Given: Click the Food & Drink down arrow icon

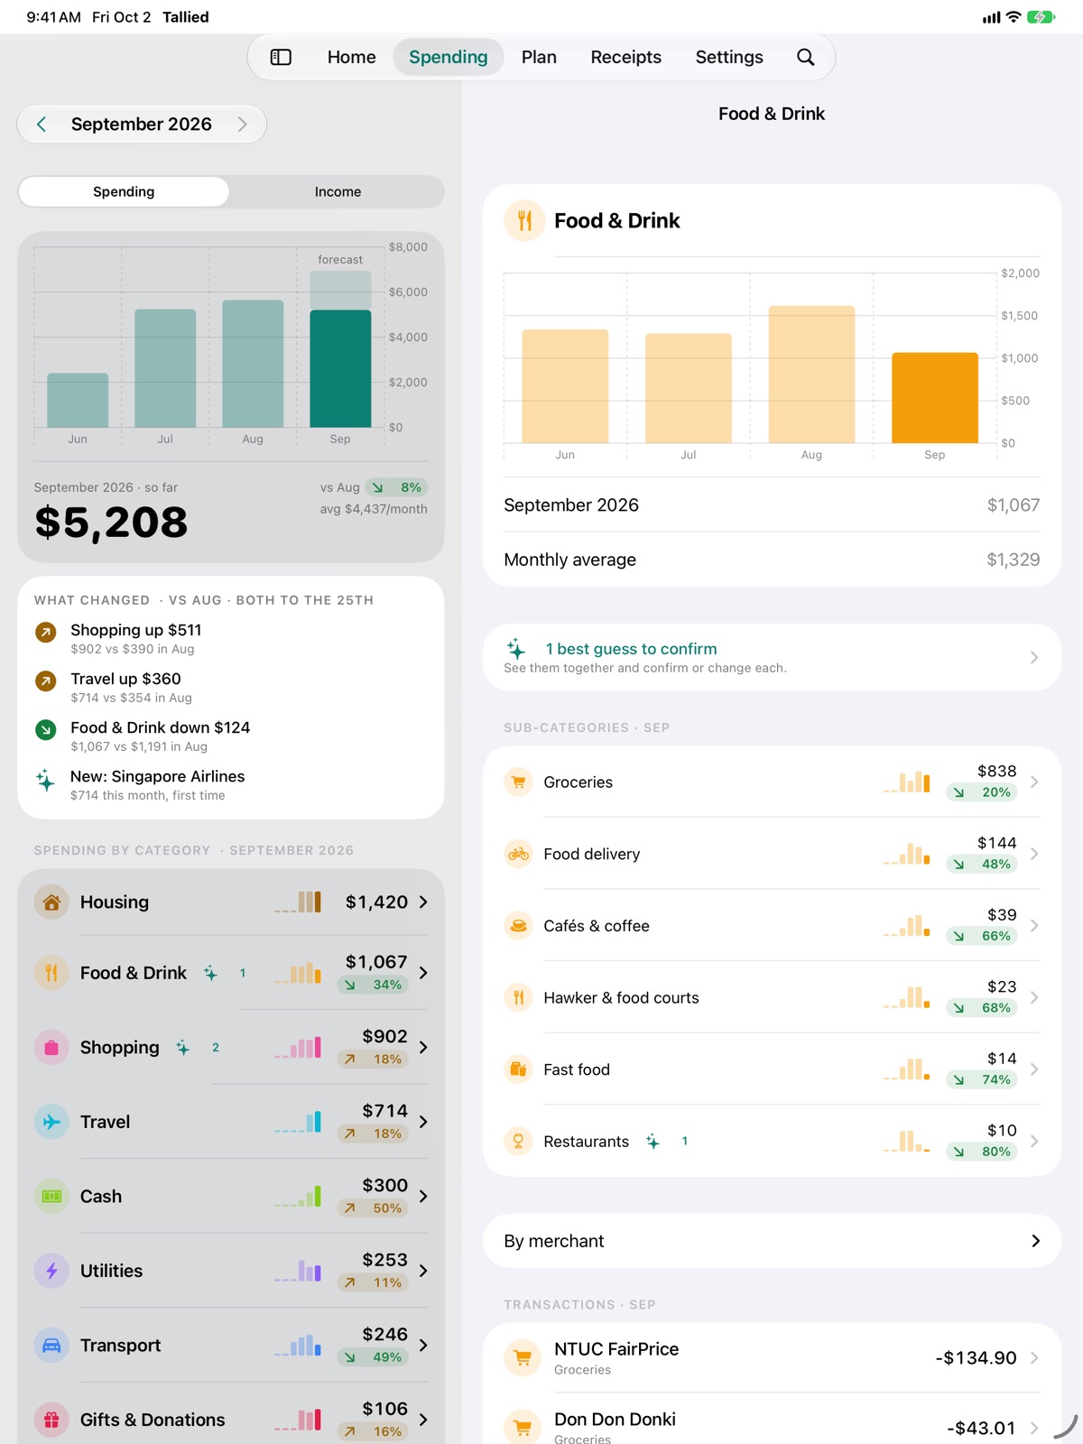Looking at the screenshot, I should [45, 730].
